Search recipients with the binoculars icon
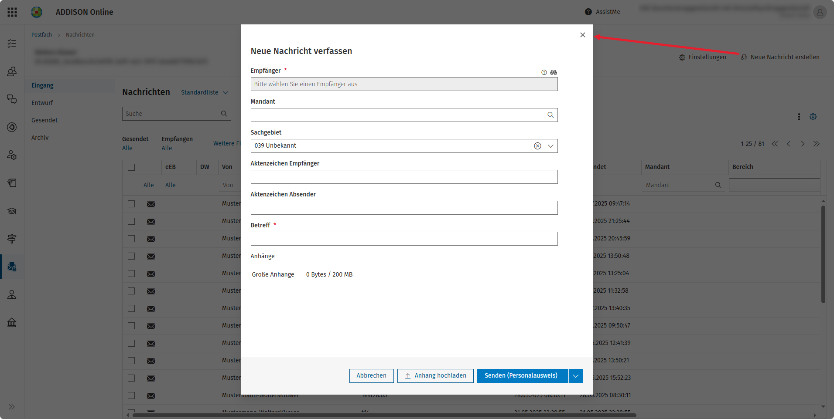 554,72
